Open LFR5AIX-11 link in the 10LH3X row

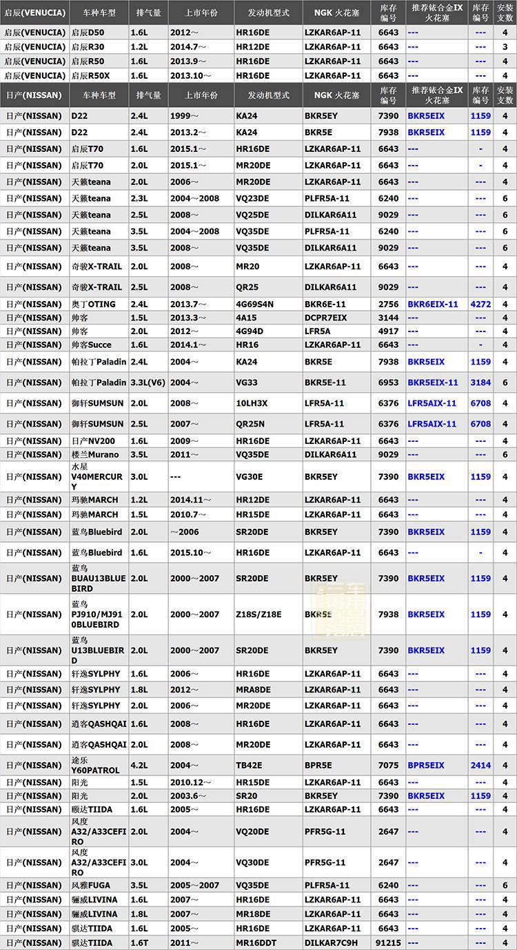432,403
